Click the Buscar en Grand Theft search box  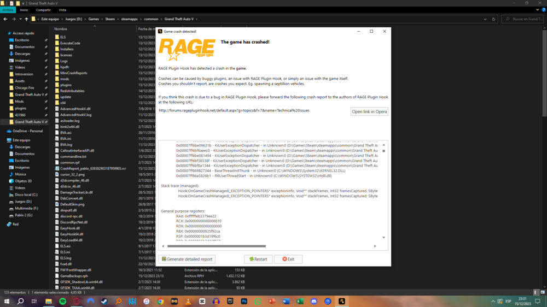(x=522, y=19)
